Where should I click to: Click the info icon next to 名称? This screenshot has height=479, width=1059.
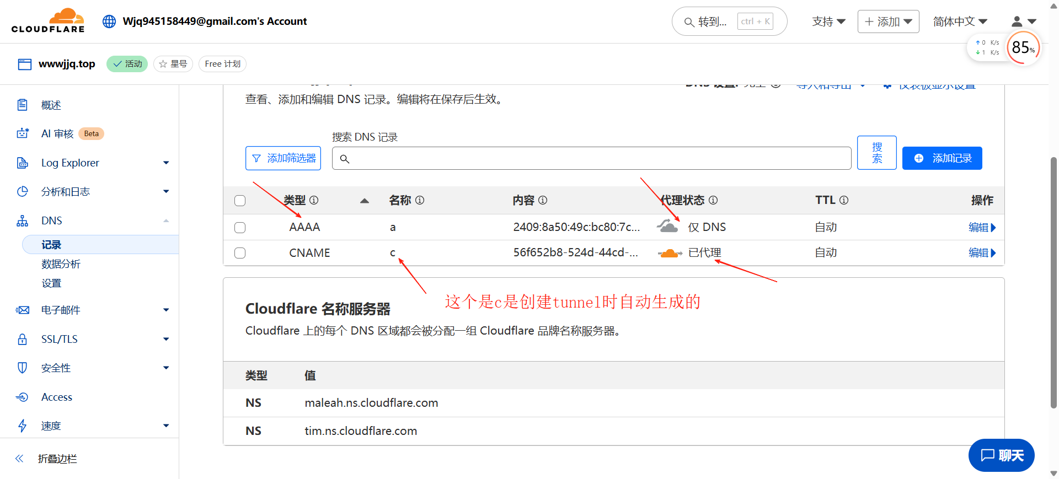pos(420,200)
